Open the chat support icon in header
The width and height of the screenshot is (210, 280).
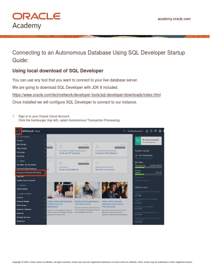(156, 131)
